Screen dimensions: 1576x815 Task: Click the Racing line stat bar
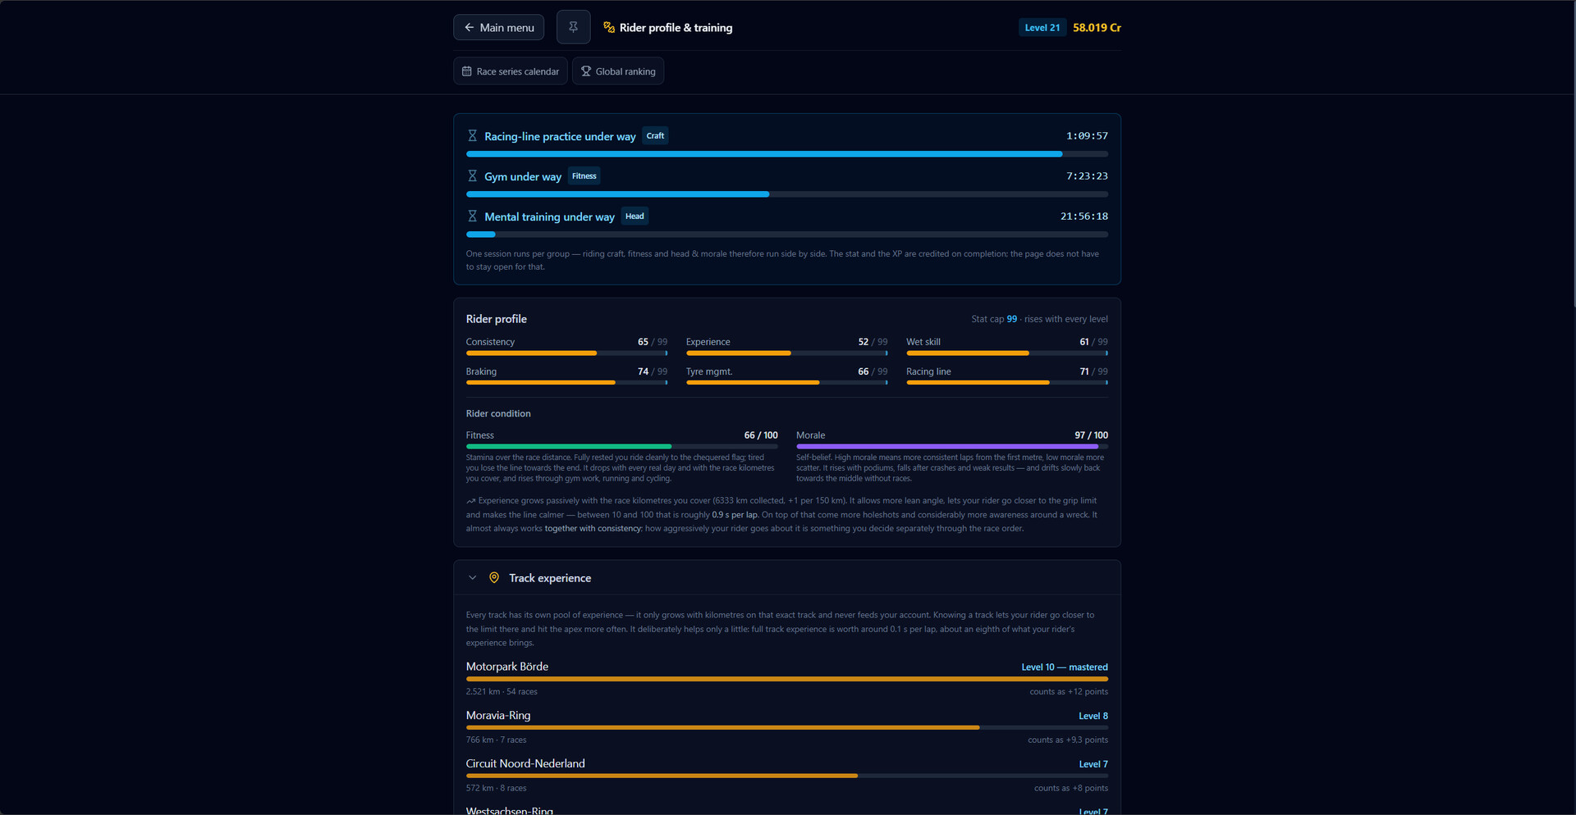coord(1007,383)
